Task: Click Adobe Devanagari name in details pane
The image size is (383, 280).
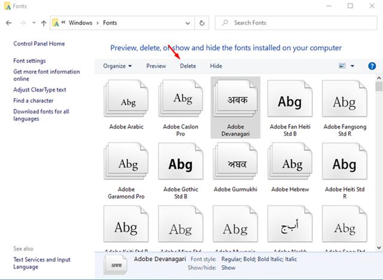Action: [x=160, y=259]
